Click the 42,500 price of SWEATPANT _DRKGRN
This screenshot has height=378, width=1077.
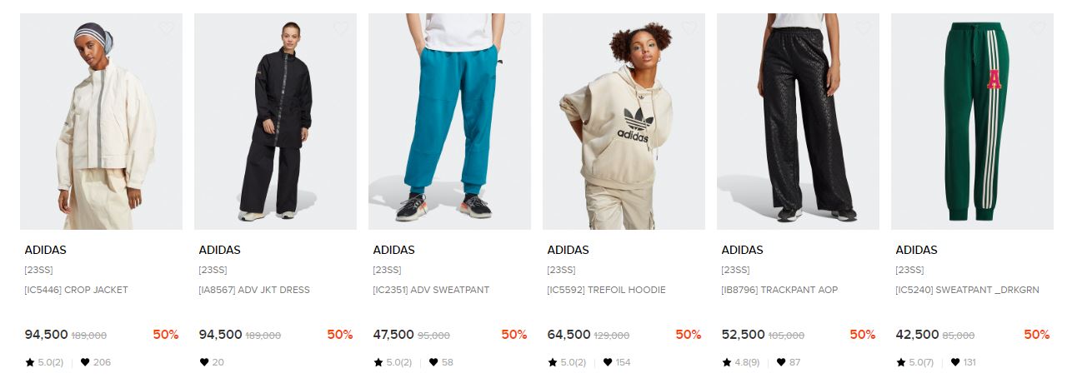[917, 335]
